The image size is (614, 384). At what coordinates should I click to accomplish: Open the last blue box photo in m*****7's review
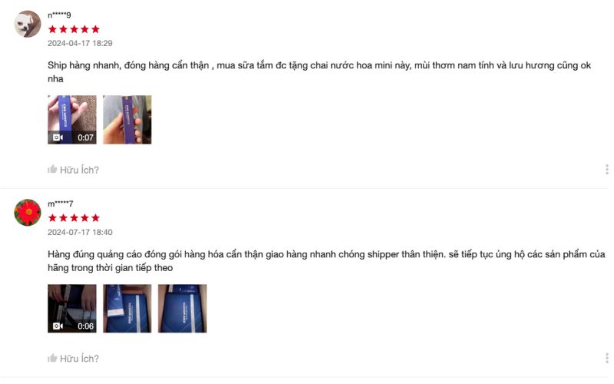(x=183, y=309)
